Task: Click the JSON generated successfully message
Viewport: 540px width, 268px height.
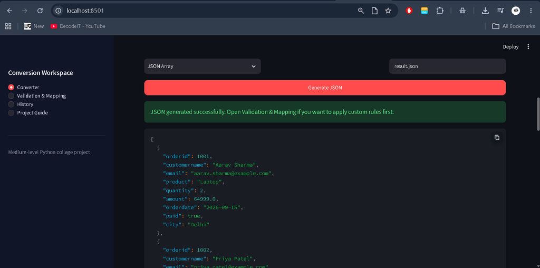Action: (325, 112)
